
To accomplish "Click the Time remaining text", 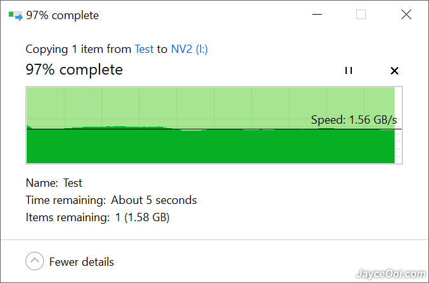I will (x=111, y=200).
